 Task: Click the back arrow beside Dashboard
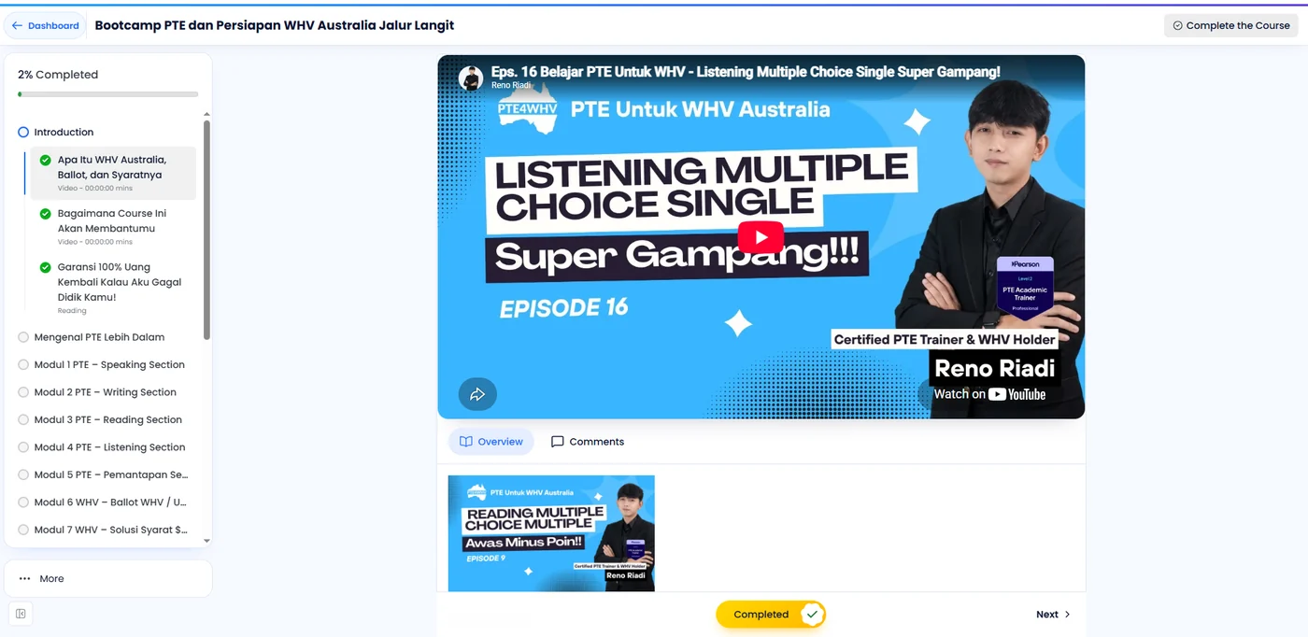point(17,26)
